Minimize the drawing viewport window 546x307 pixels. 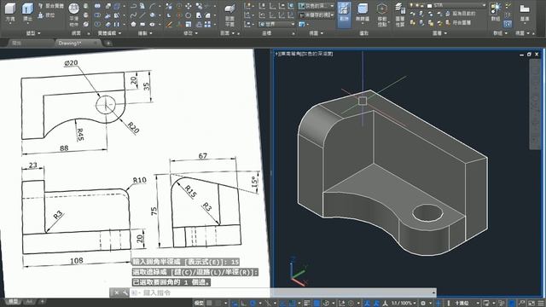[521, 55]
